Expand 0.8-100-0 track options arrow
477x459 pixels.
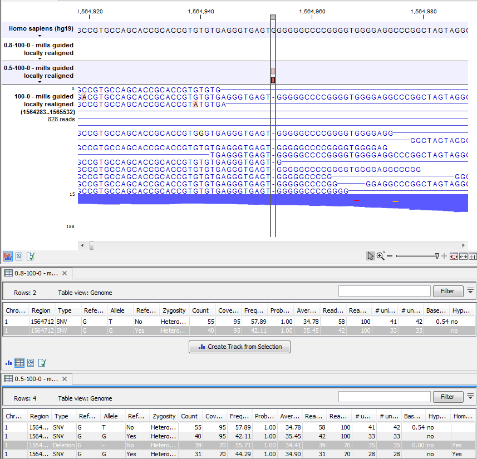[40, 59]
